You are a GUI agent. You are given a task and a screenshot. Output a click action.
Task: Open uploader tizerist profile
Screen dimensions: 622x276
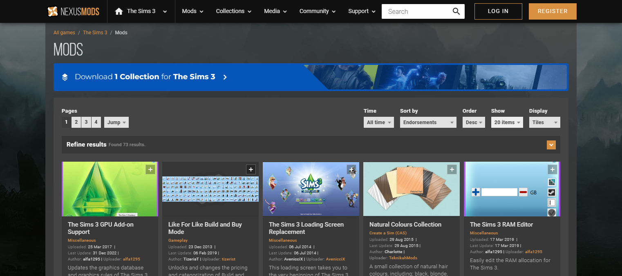click(x=228, y=259)
